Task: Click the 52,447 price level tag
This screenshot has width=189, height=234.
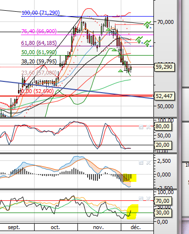Action: tap(164, 96)
